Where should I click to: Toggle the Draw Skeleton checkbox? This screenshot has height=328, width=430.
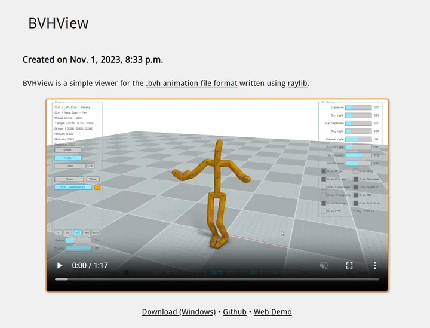[356, 187]
